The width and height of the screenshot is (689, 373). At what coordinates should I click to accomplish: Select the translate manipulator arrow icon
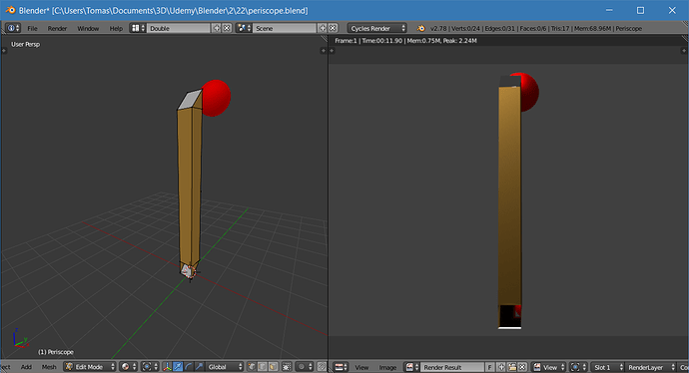pos(178,367)
